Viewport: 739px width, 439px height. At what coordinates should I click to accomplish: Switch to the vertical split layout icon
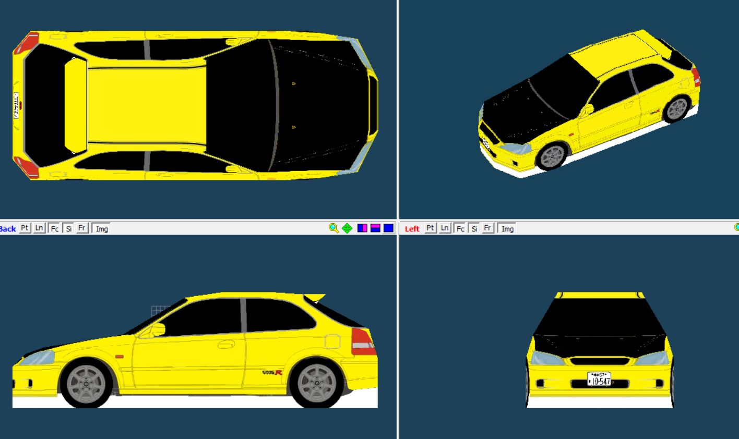[362, 228]
